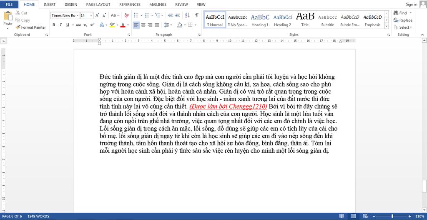This screenshot has width=427, height=220.
Task: Apply red font color
Action: (123, 25)
